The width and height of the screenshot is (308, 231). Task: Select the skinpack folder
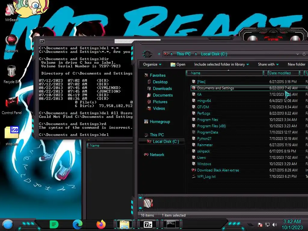pyautogui.click(x=203, y=151)
